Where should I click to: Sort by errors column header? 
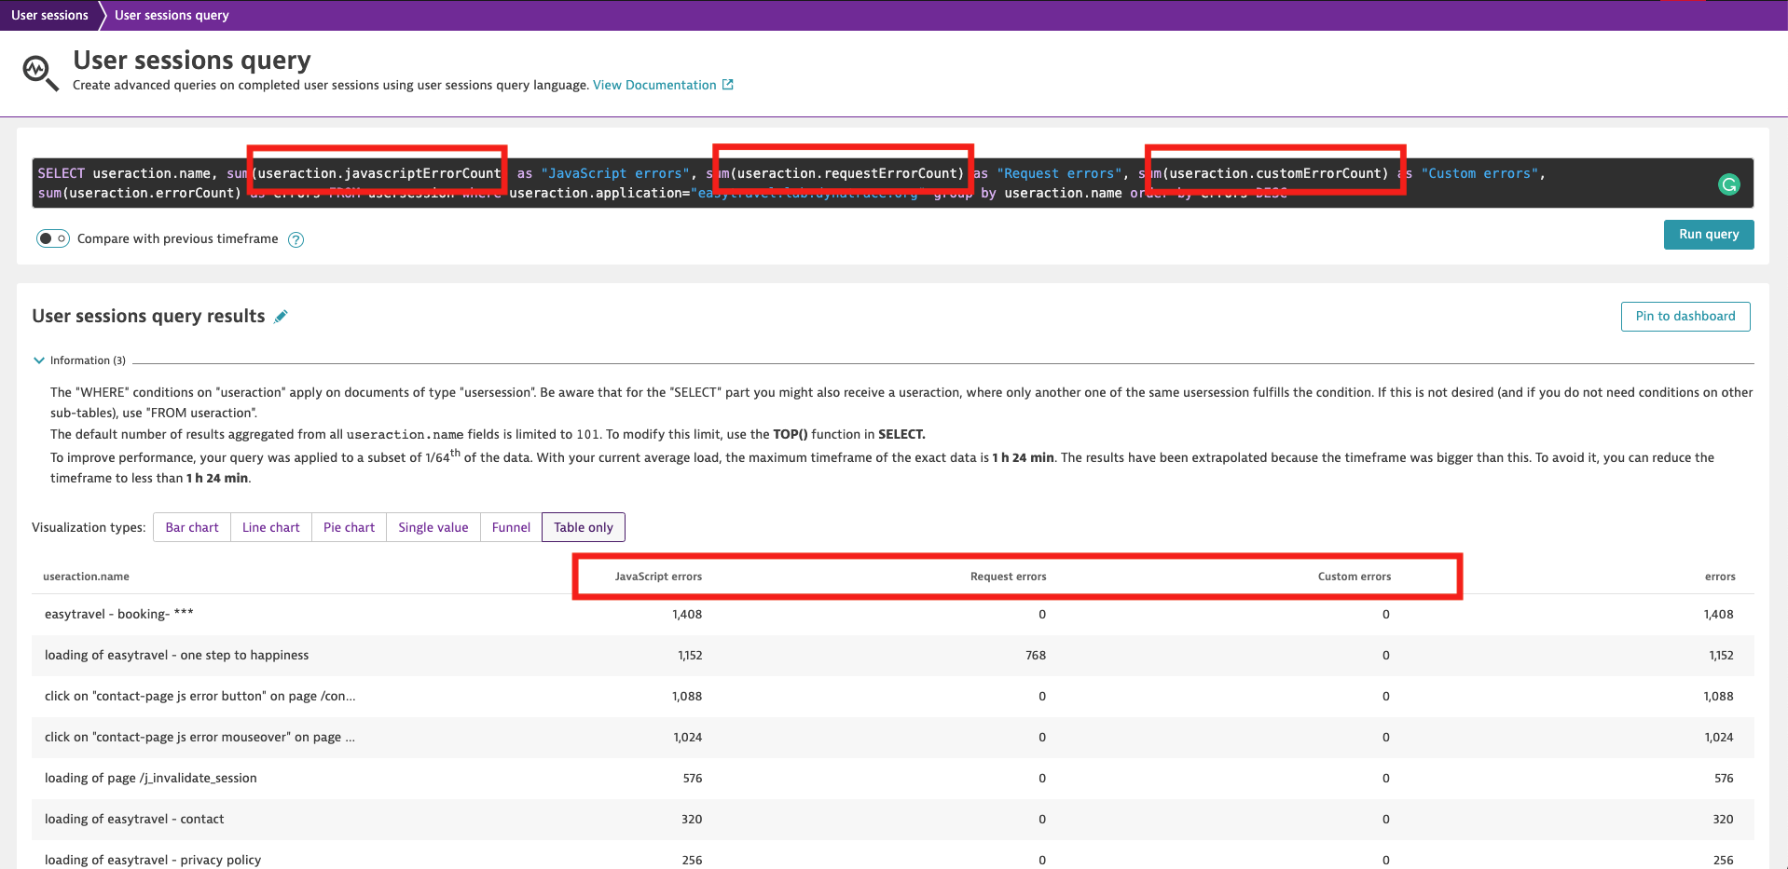pos(1720,577)
